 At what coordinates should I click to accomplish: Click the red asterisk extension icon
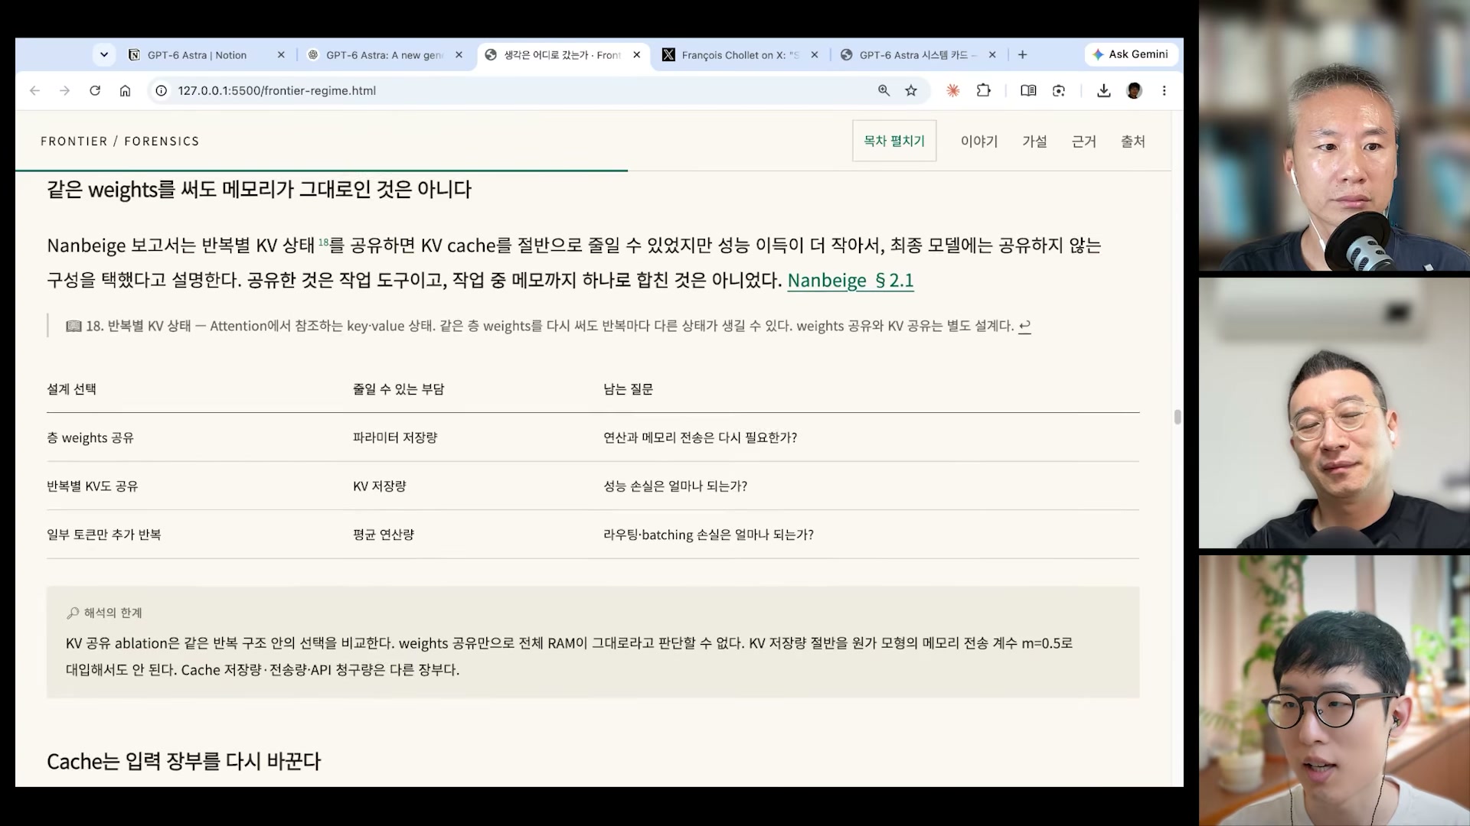[x=952, y=90]
